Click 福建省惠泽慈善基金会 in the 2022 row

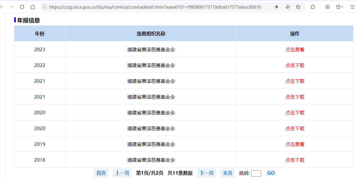click(151, 65)
